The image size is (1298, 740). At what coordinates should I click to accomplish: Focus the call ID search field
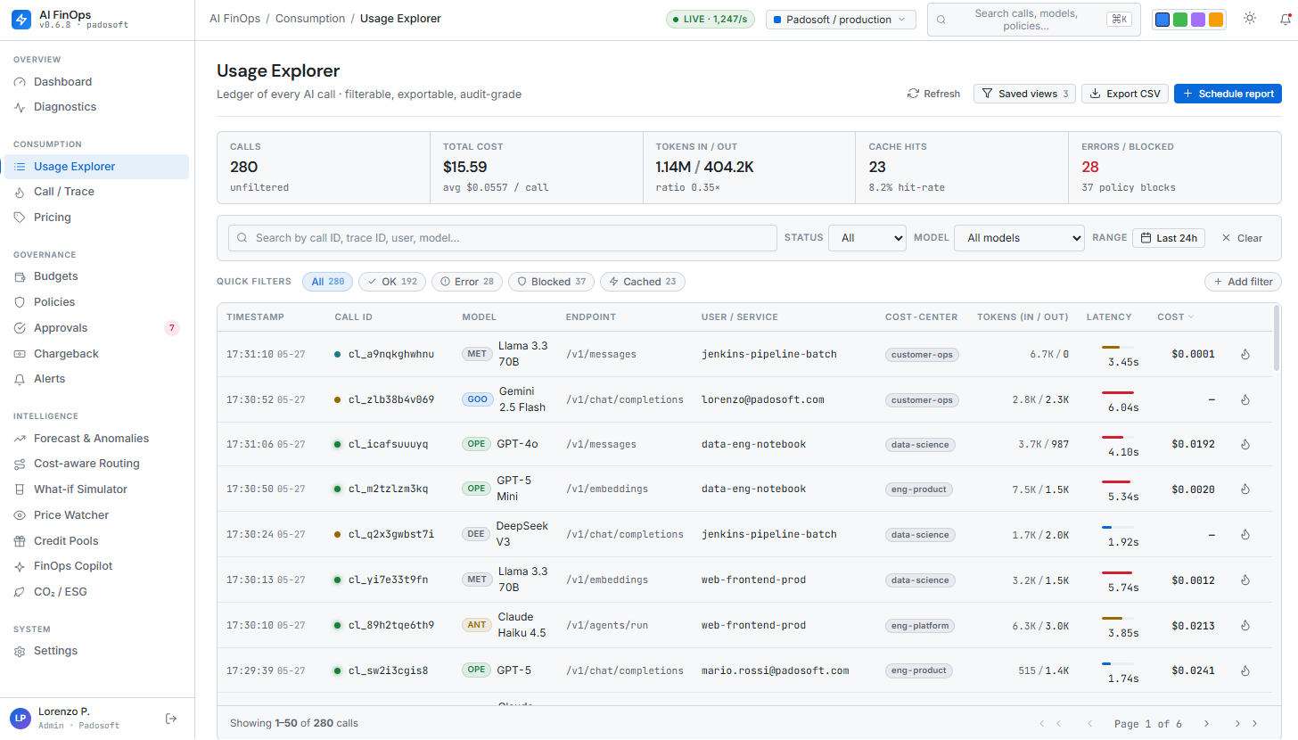503,238
